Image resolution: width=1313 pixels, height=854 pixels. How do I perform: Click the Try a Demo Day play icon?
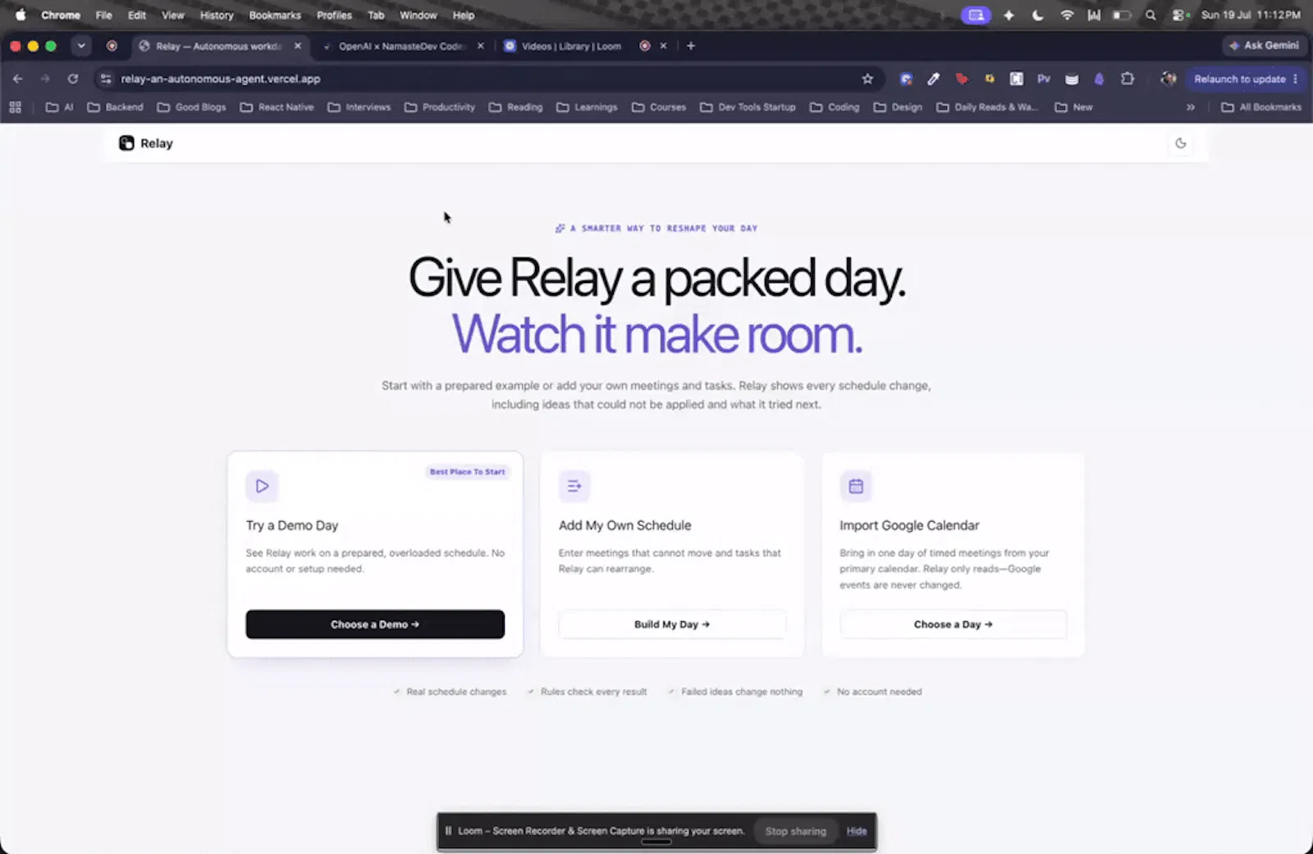point(262,486)
